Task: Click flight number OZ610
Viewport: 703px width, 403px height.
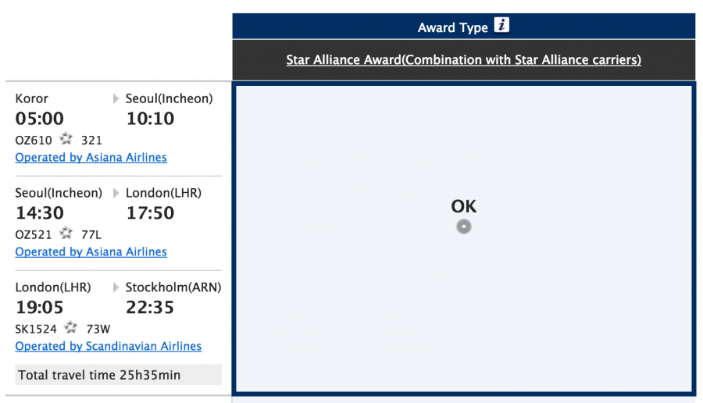Action: click(34, 140)
